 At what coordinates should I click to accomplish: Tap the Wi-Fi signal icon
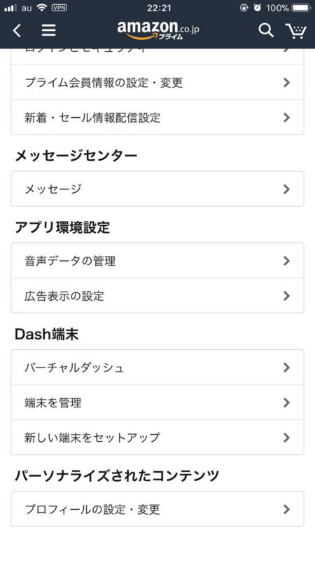point(42,8)
